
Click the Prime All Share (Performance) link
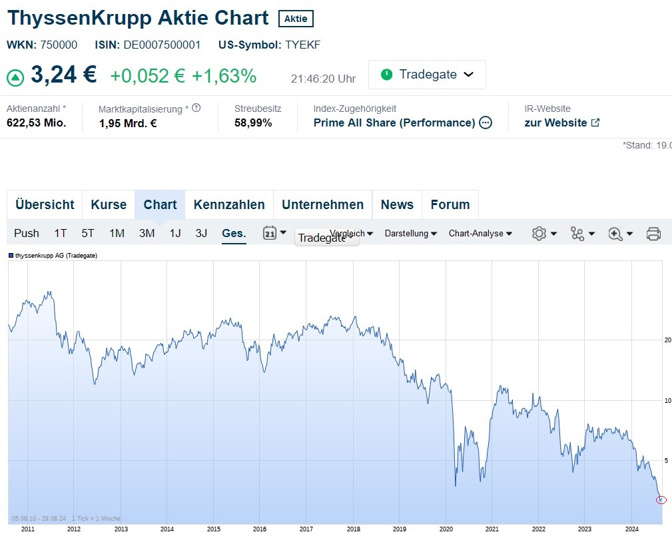[x=394, y=123]
